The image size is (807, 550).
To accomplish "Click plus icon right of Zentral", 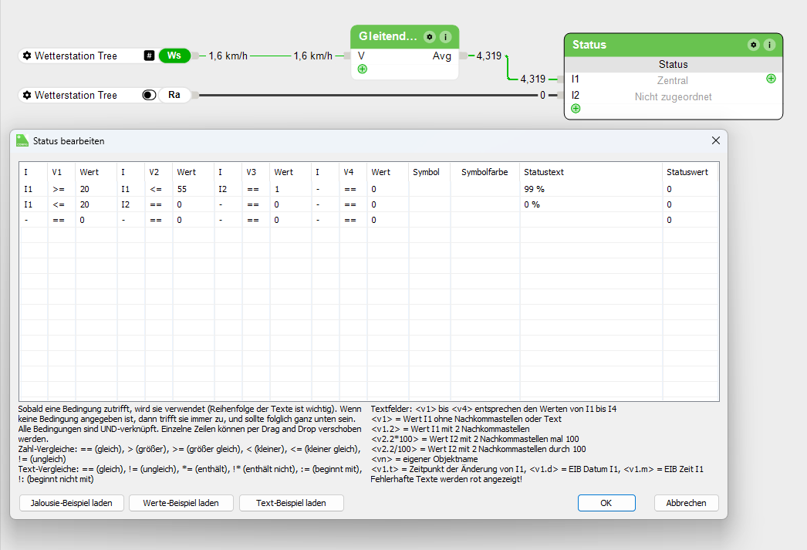I will point(771,79).
